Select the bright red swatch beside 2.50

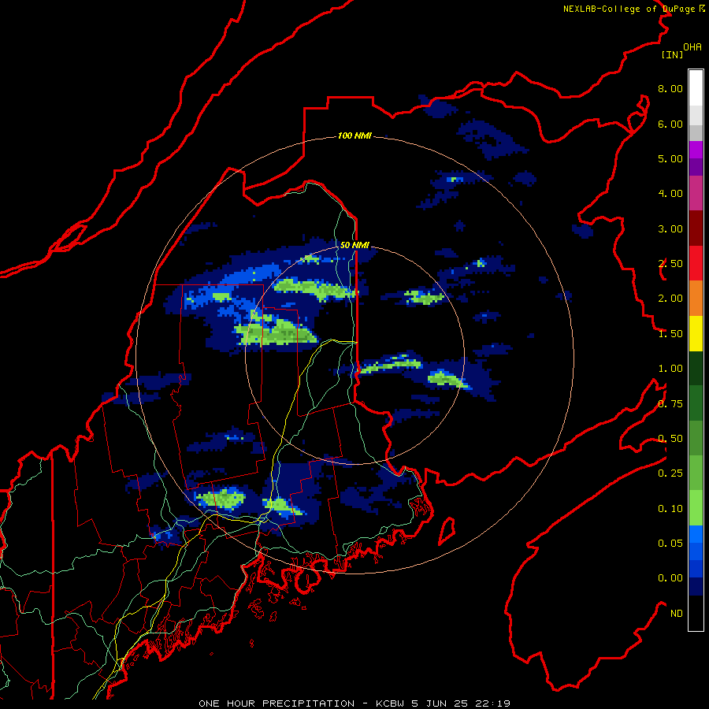pos(696,263)
